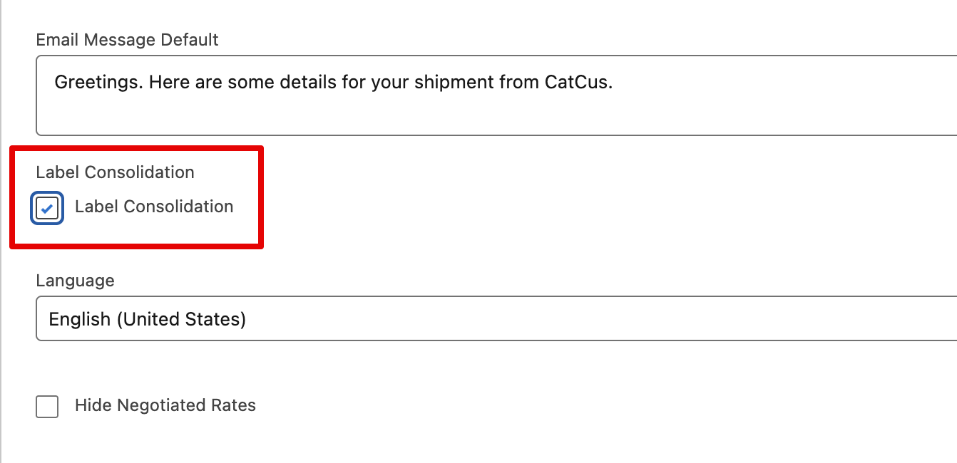Screen dimensions: 957x463
Task: Click 'English (United States)' in Language field
Action: tap(147, 319)
